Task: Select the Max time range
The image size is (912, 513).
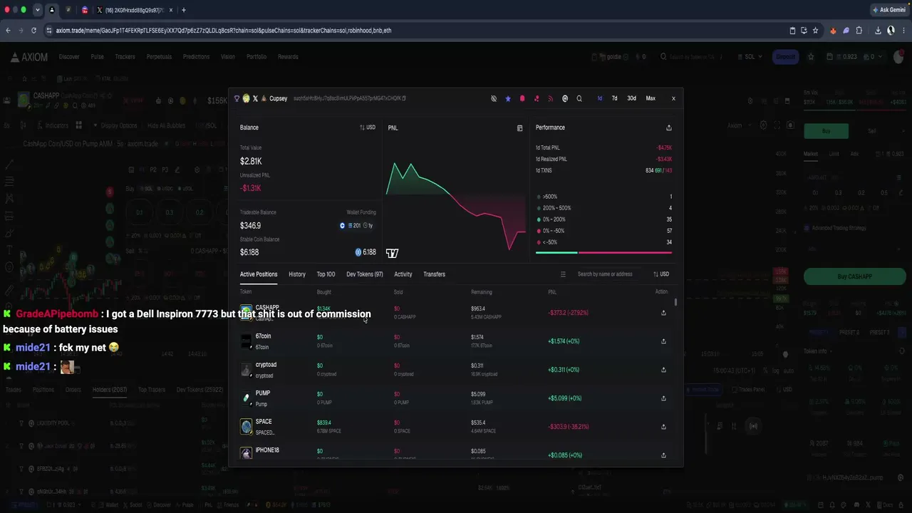Action: point(651,98)
